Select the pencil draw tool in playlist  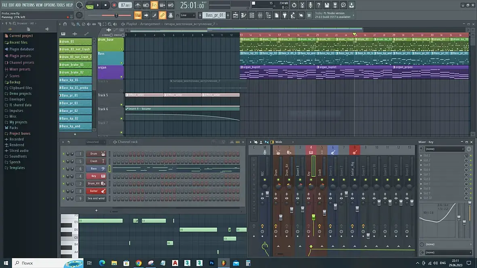coord(73,24)
